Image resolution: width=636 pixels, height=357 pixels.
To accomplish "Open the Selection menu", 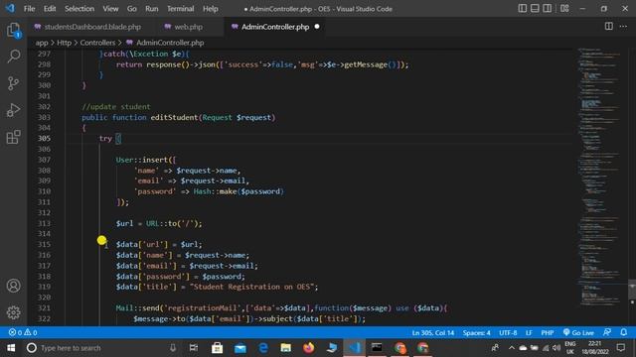I will (x=79, y=9).
